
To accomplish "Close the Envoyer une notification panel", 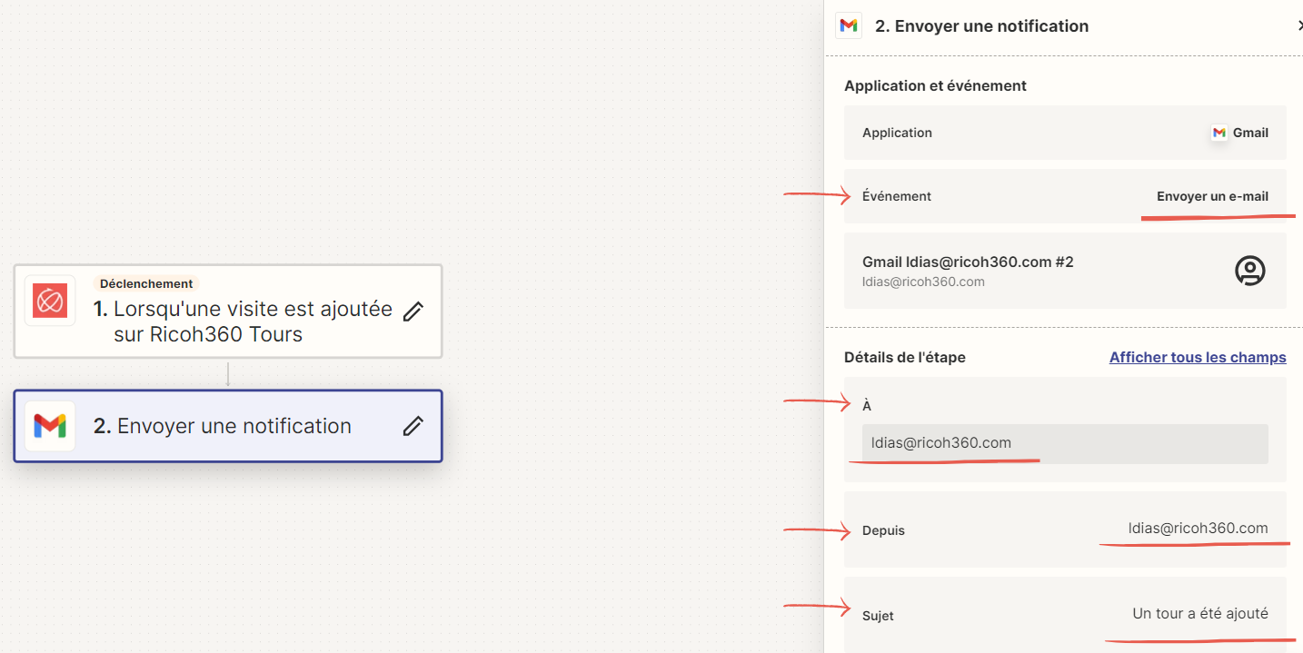I will 1299,26.
